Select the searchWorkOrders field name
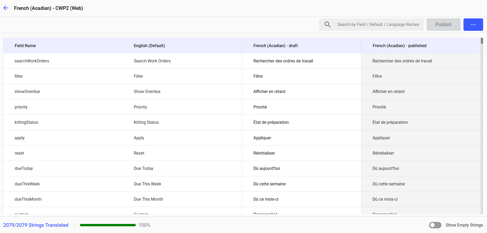This screenshot has width=487, height=233. pos(32,61)
